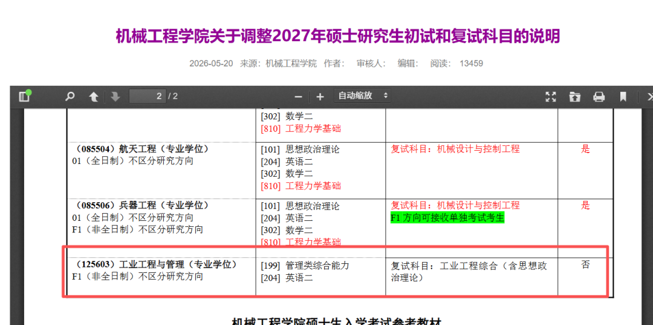Screen dimensions: 653x325
Task: Go to previous PDF page
Action: [94, 97]
